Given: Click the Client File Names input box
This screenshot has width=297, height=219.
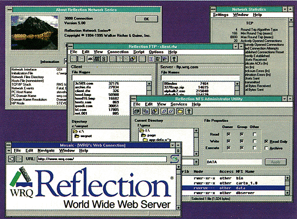Looking at the screenshot, I should point(112,78).
